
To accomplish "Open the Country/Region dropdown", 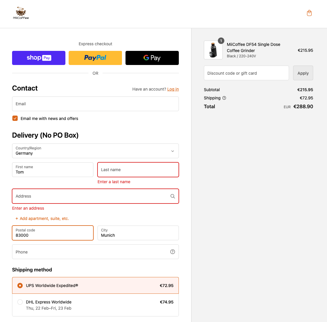I will click(x=95, y=151).
